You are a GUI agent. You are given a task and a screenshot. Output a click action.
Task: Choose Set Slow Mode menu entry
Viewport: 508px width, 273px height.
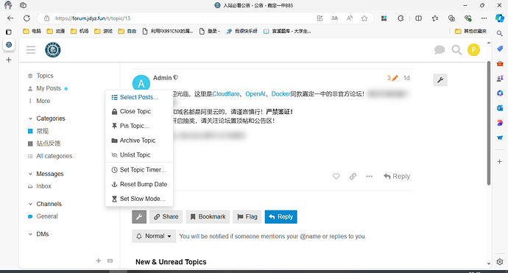coord(139,199)
